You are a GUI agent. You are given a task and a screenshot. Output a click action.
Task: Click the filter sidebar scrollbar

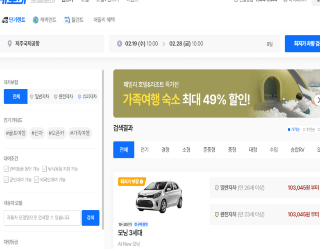click(x=103, y=150)
